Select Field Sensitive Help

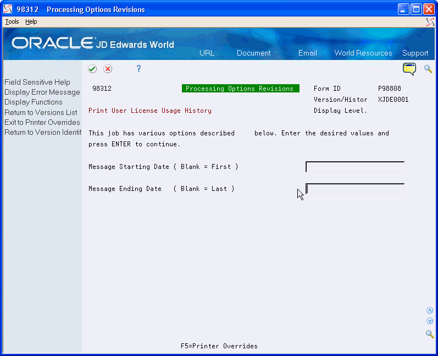37,82
